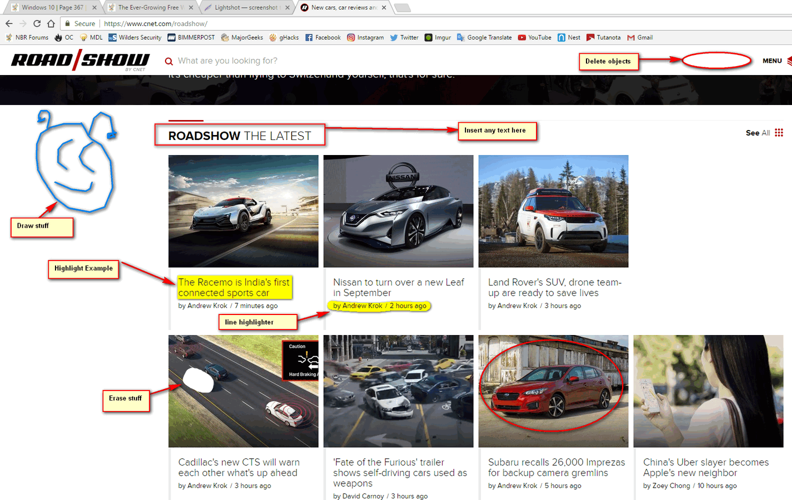Open a new browser tab
Image resolution: width=792 pixels, height=500 pixels.
pyautogui.click(x=402, y=8)
